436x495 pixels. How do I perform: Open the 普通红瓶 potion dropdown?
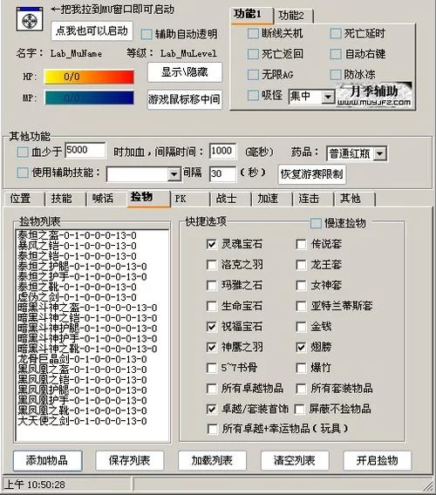[x=380, y=153]
